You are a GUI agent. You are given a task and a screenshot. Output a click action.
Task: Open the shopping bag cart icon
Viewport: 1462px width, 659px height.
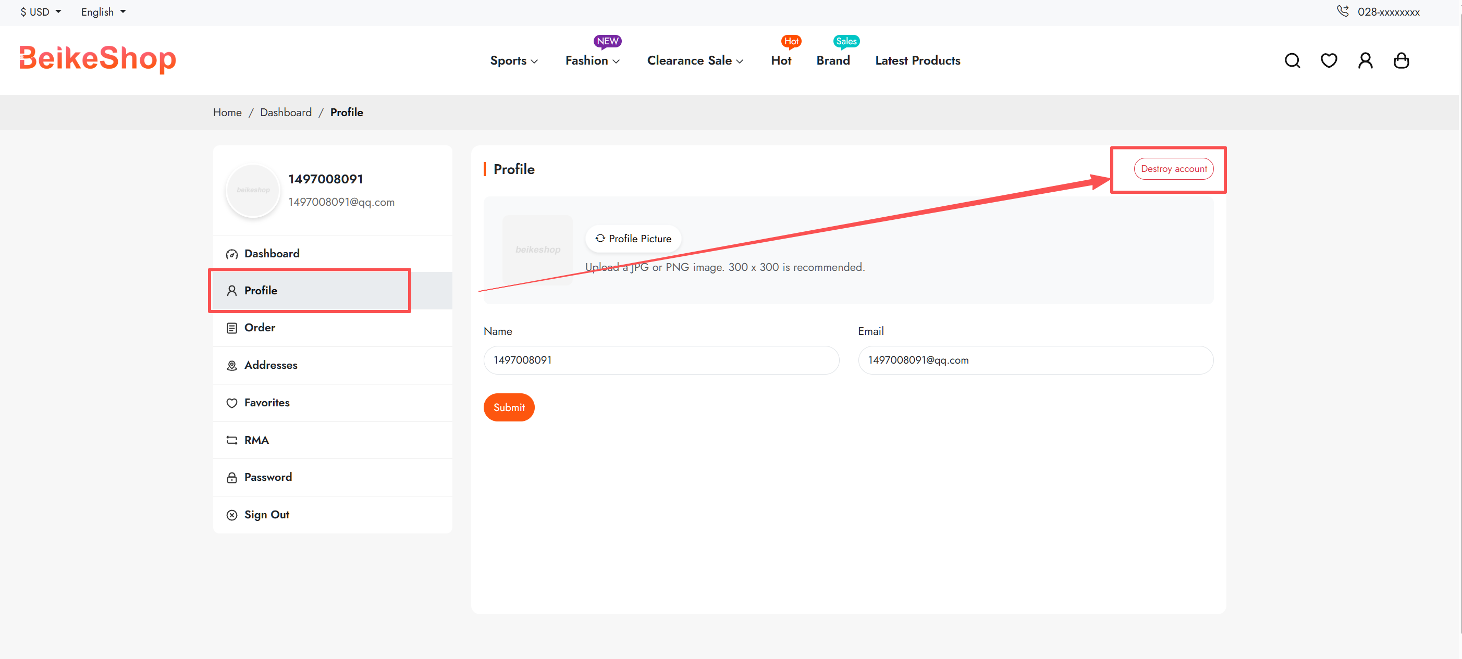[x=1401, y=60]
